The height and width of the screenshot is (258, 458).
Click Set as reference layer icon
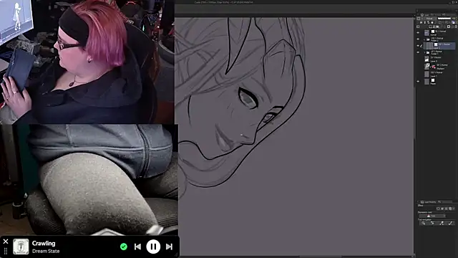pyautogui.click(x=424, y=22)
